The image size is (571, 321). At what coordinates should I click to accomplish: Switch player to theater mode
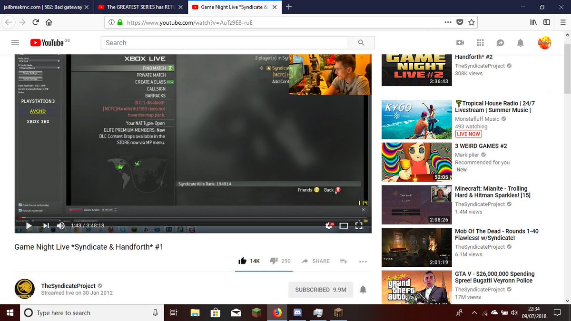(344, 226)
